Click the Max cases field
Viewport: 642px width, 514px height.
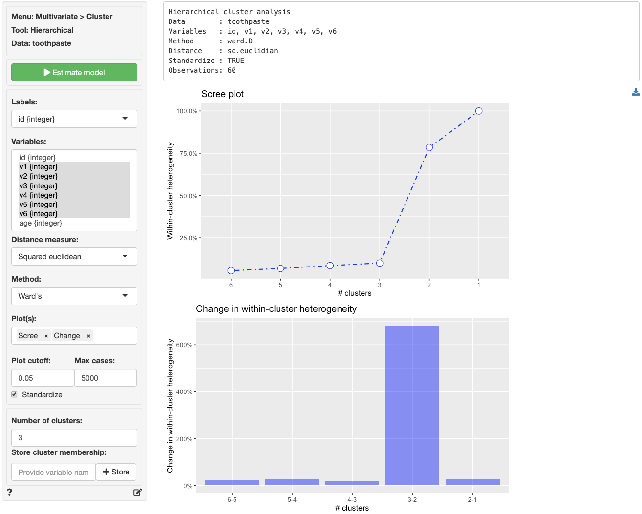click(x=105, y=378)
